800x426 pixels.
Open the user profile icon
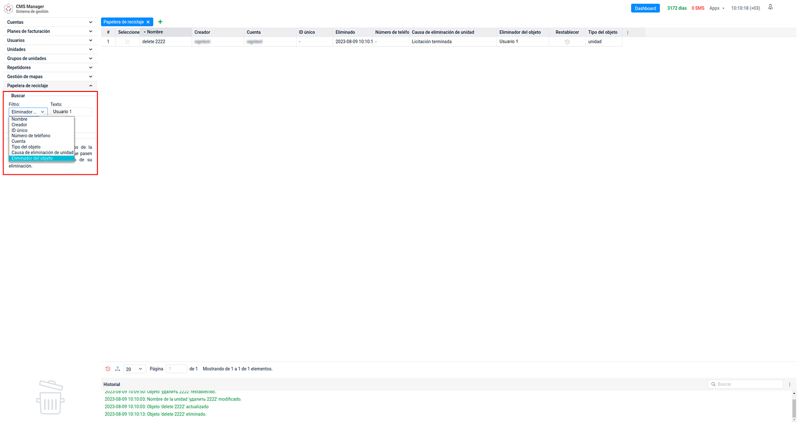click(770, 7)
